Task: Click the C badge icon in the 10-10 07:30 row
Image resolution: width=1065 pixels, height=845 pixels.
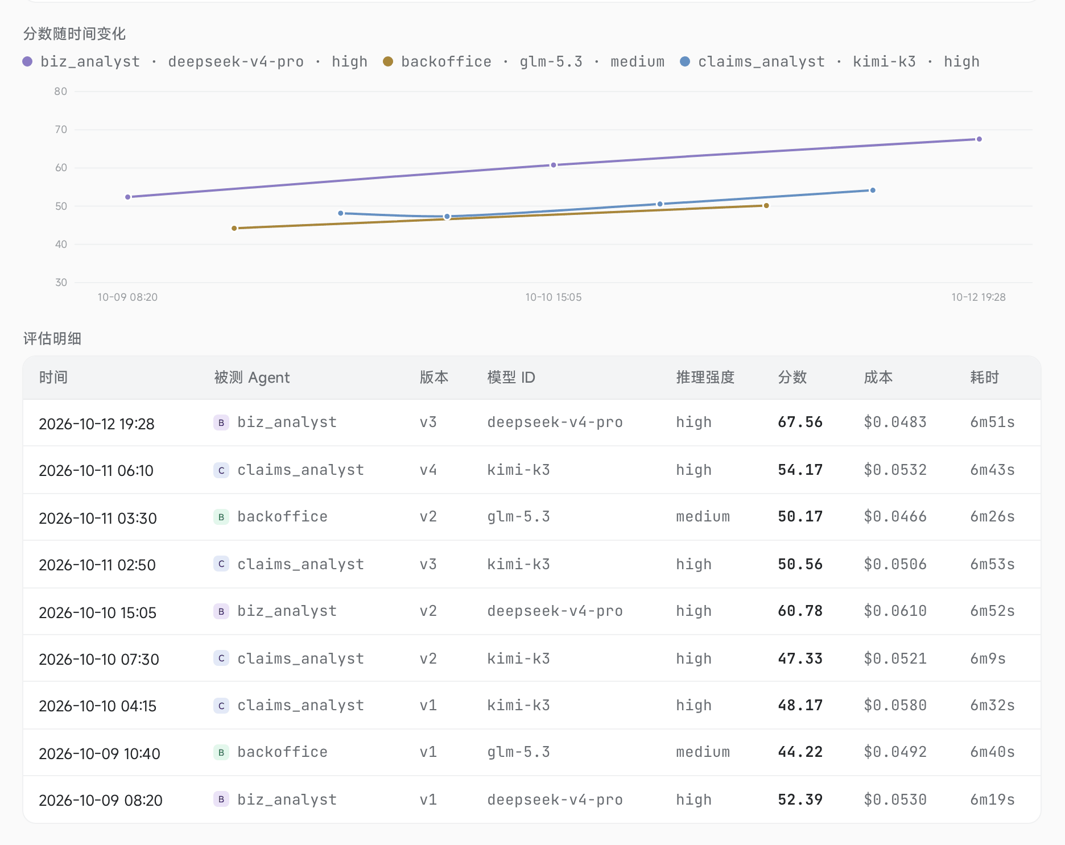Action: tap(221, 658)
